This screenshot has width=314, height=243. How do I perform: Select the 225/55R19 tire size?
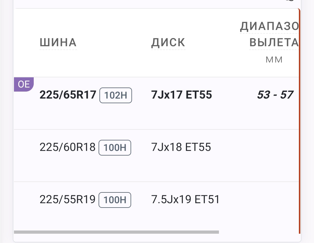(x=67, y=200)
